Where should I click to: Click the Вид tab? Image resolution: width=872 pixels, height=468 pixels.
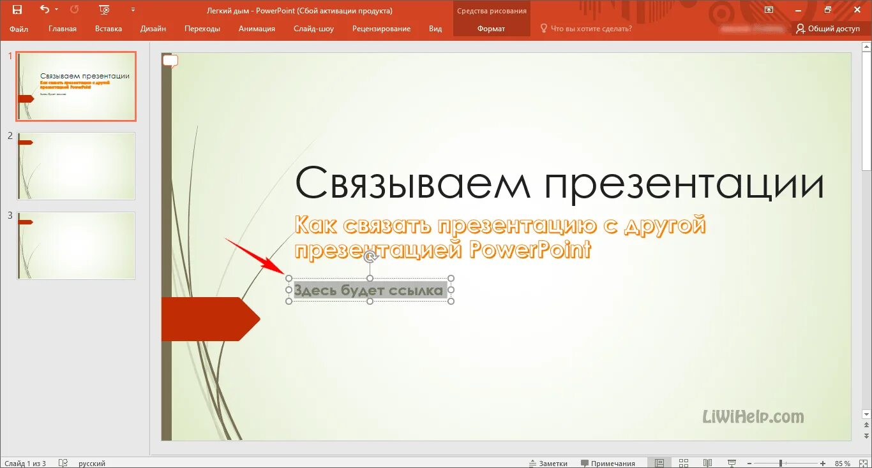(x=435, y=29)
